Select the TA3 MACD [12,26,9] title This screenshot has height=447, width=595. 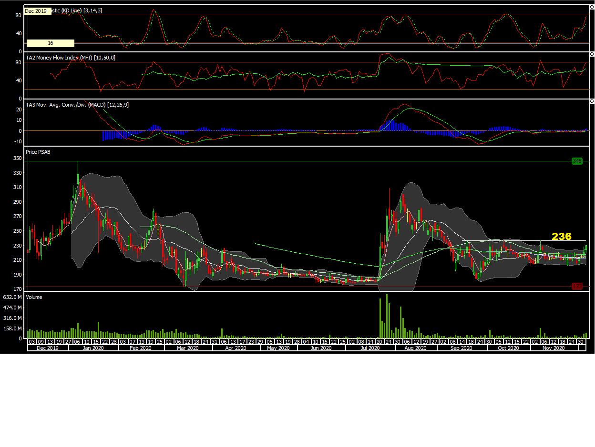click(x=77, y=105)
